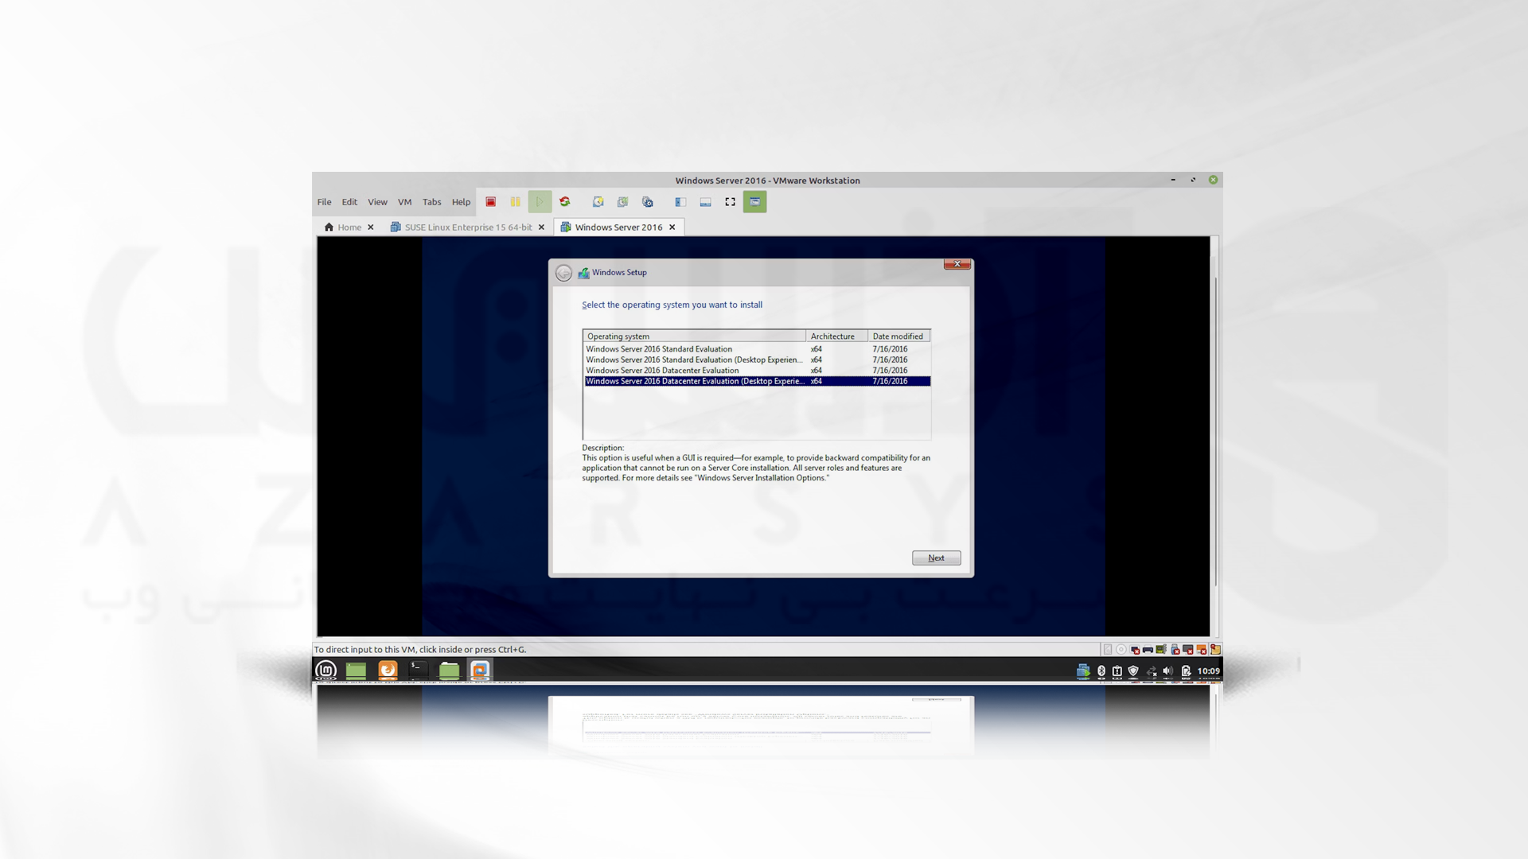Click the battery power tray icon
This screenshot has width=1528, height=859.
coord(1186,671)
